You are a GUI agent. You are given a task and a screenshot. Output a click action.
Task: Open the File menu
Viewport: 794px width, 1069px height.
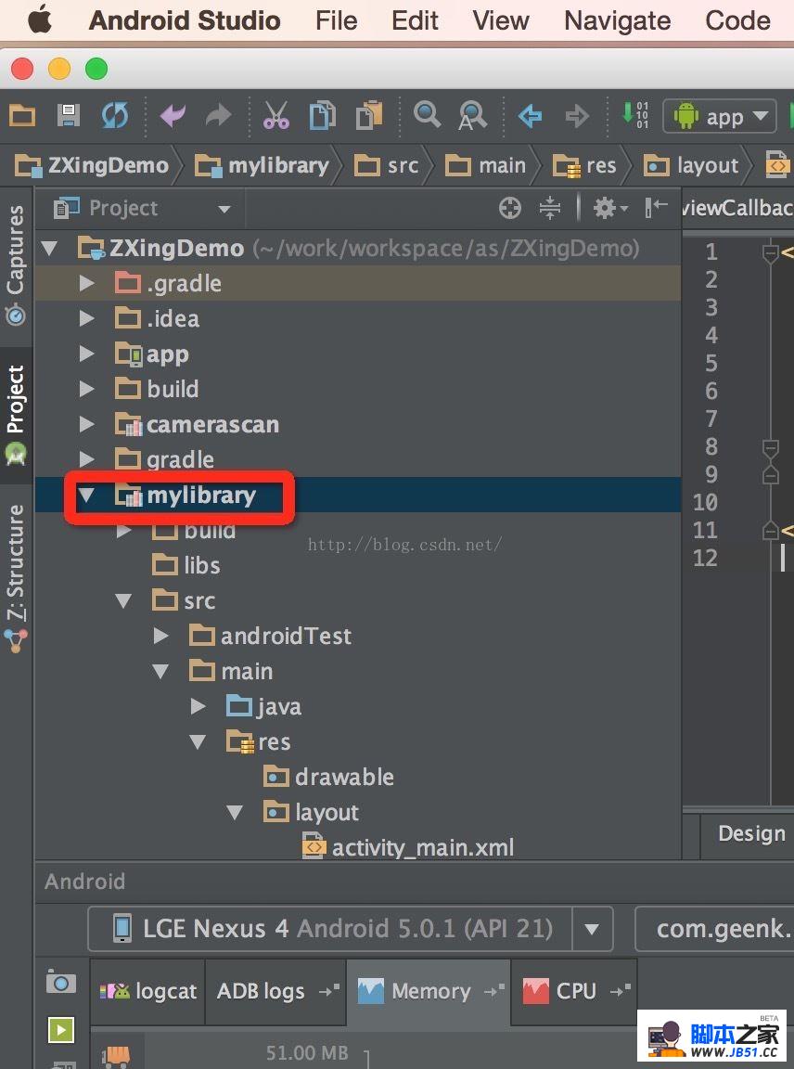click(x=337, y=20)
